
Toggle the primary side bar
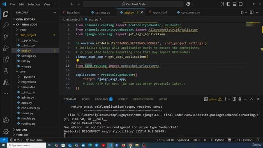click(x=228, y=4)
